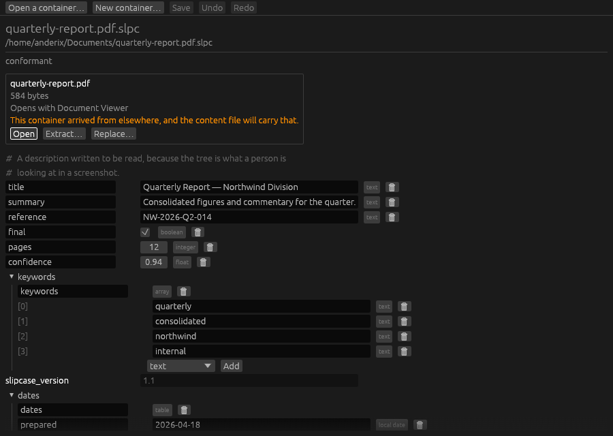Collapse the dates section triangle

click(x=12, y=395)
